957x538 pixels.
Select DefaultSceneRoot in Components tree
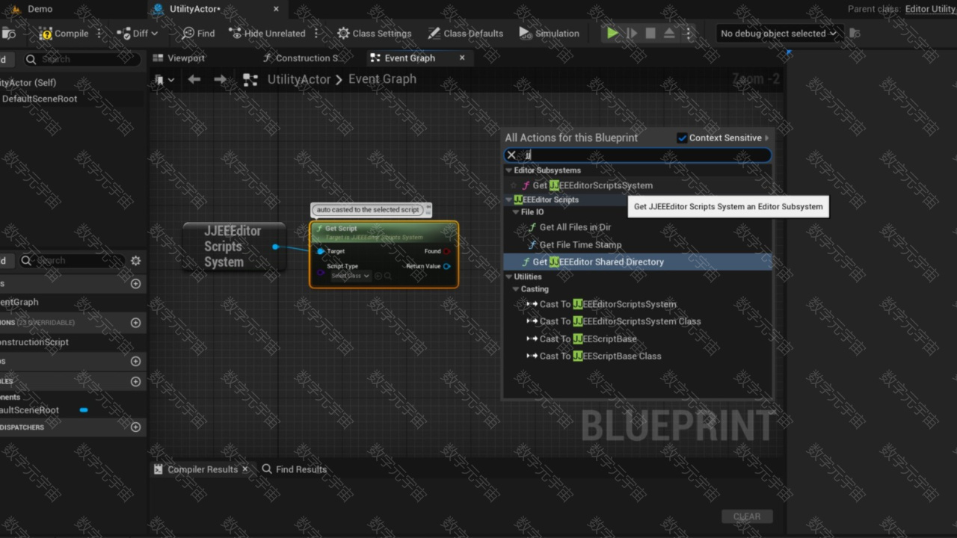pos(40,99)
